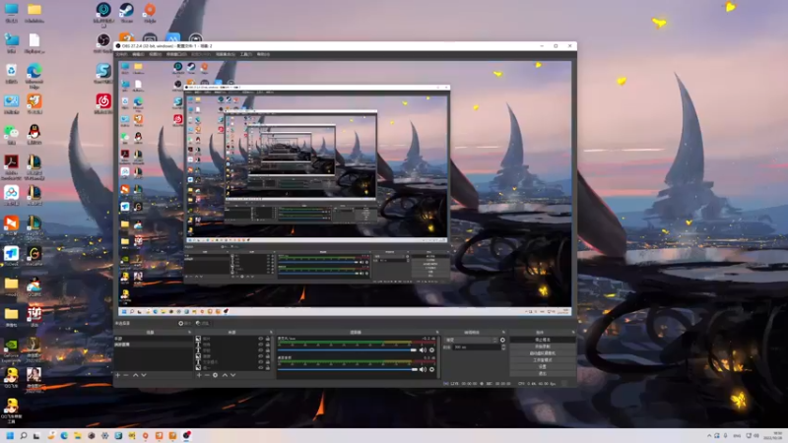Click the transition duration input field

click(477, 348)
